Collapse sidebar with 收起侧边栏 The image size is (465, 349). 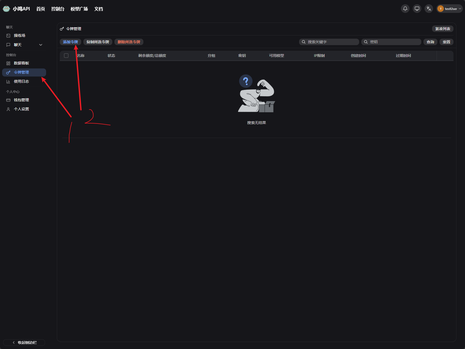[x=24, y=343]
